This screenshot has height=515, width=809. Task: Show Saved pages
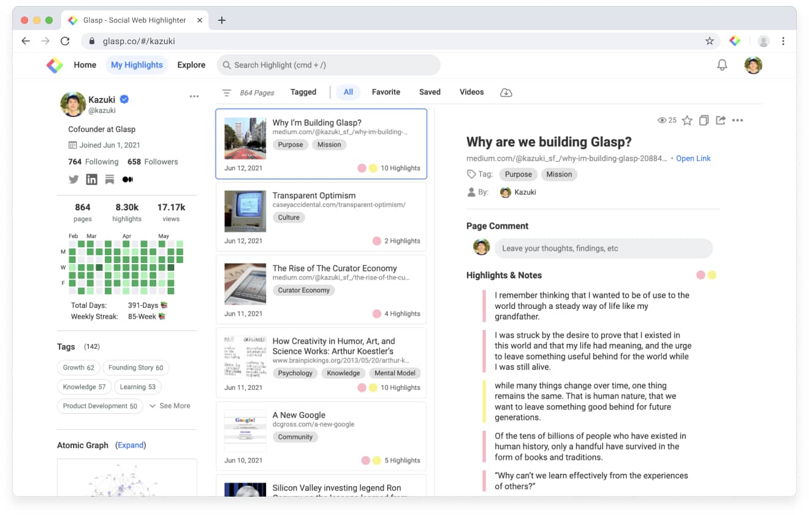tap(430, 92)
